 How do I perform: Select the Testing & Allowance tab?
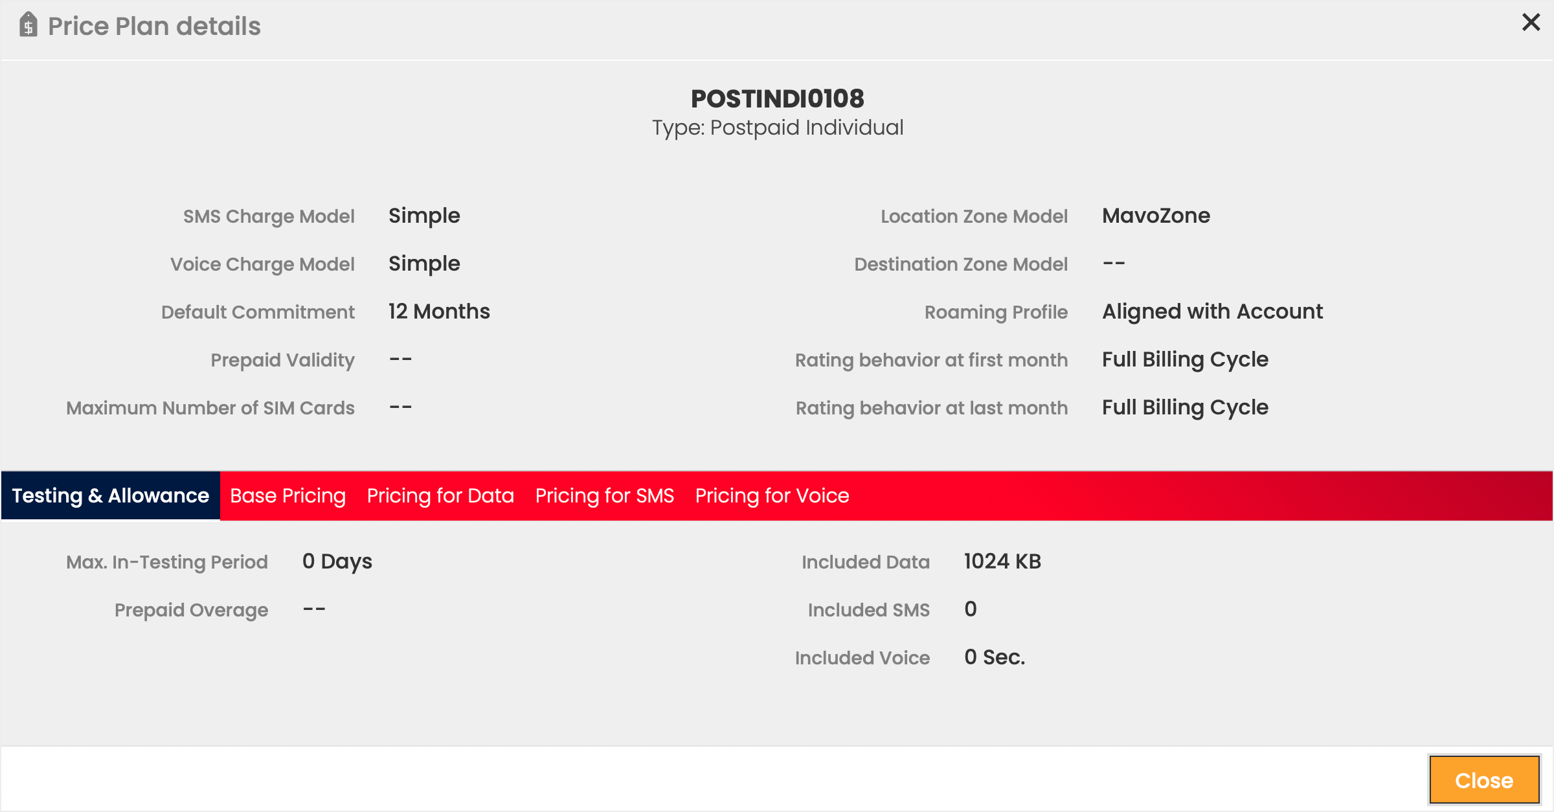click(x=111, y=496)
